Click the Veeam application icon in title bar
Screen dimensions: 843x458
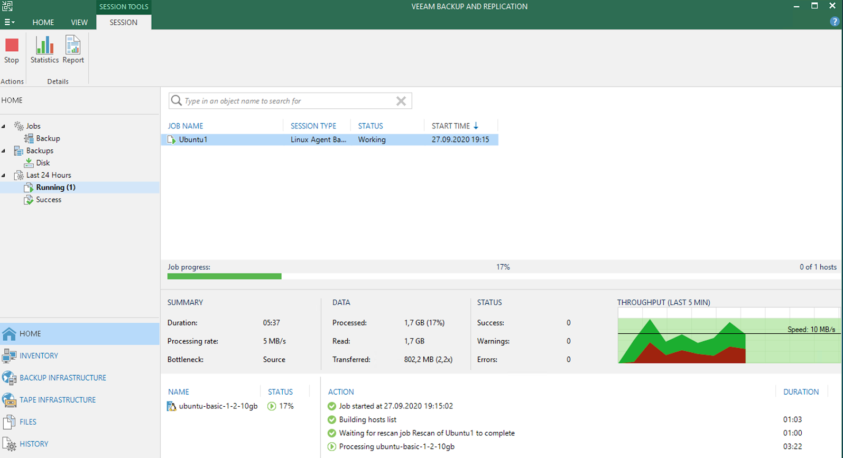click(7, 6)
